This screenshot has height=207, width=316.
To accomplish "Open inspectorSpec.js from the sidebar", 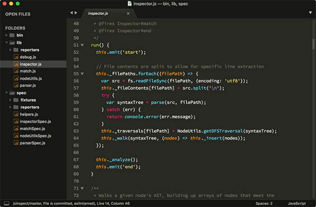I will 36,121.
